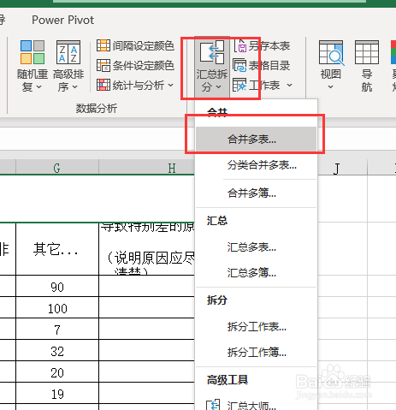Select the cell containing 19
Image resolution: width=396 pixels, height=410 pixels.
coord(57,393)
